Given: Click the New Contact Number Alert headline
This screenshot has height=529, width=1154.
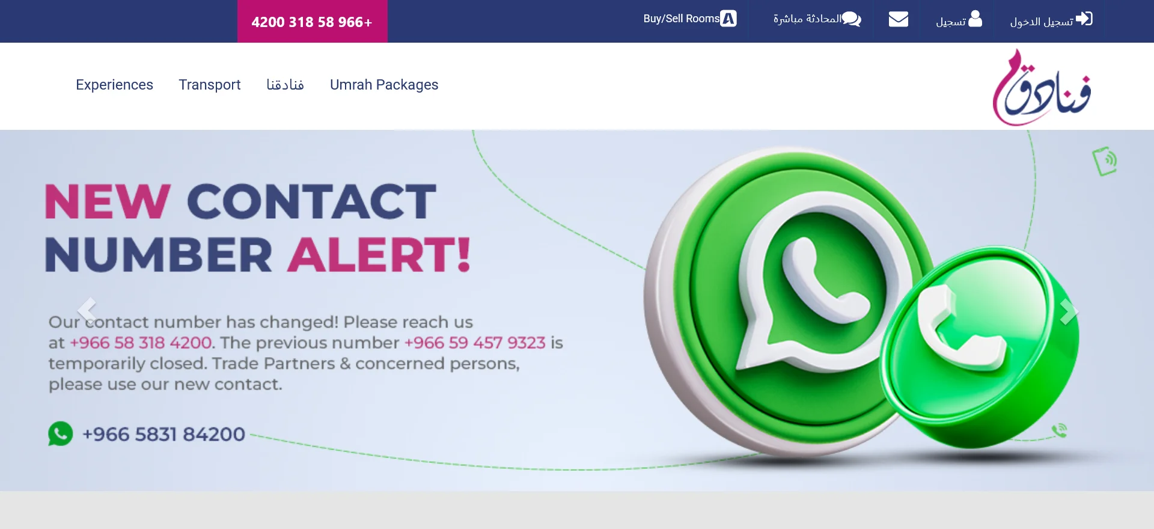Looking at the screenshot, I should pos(258,228).
